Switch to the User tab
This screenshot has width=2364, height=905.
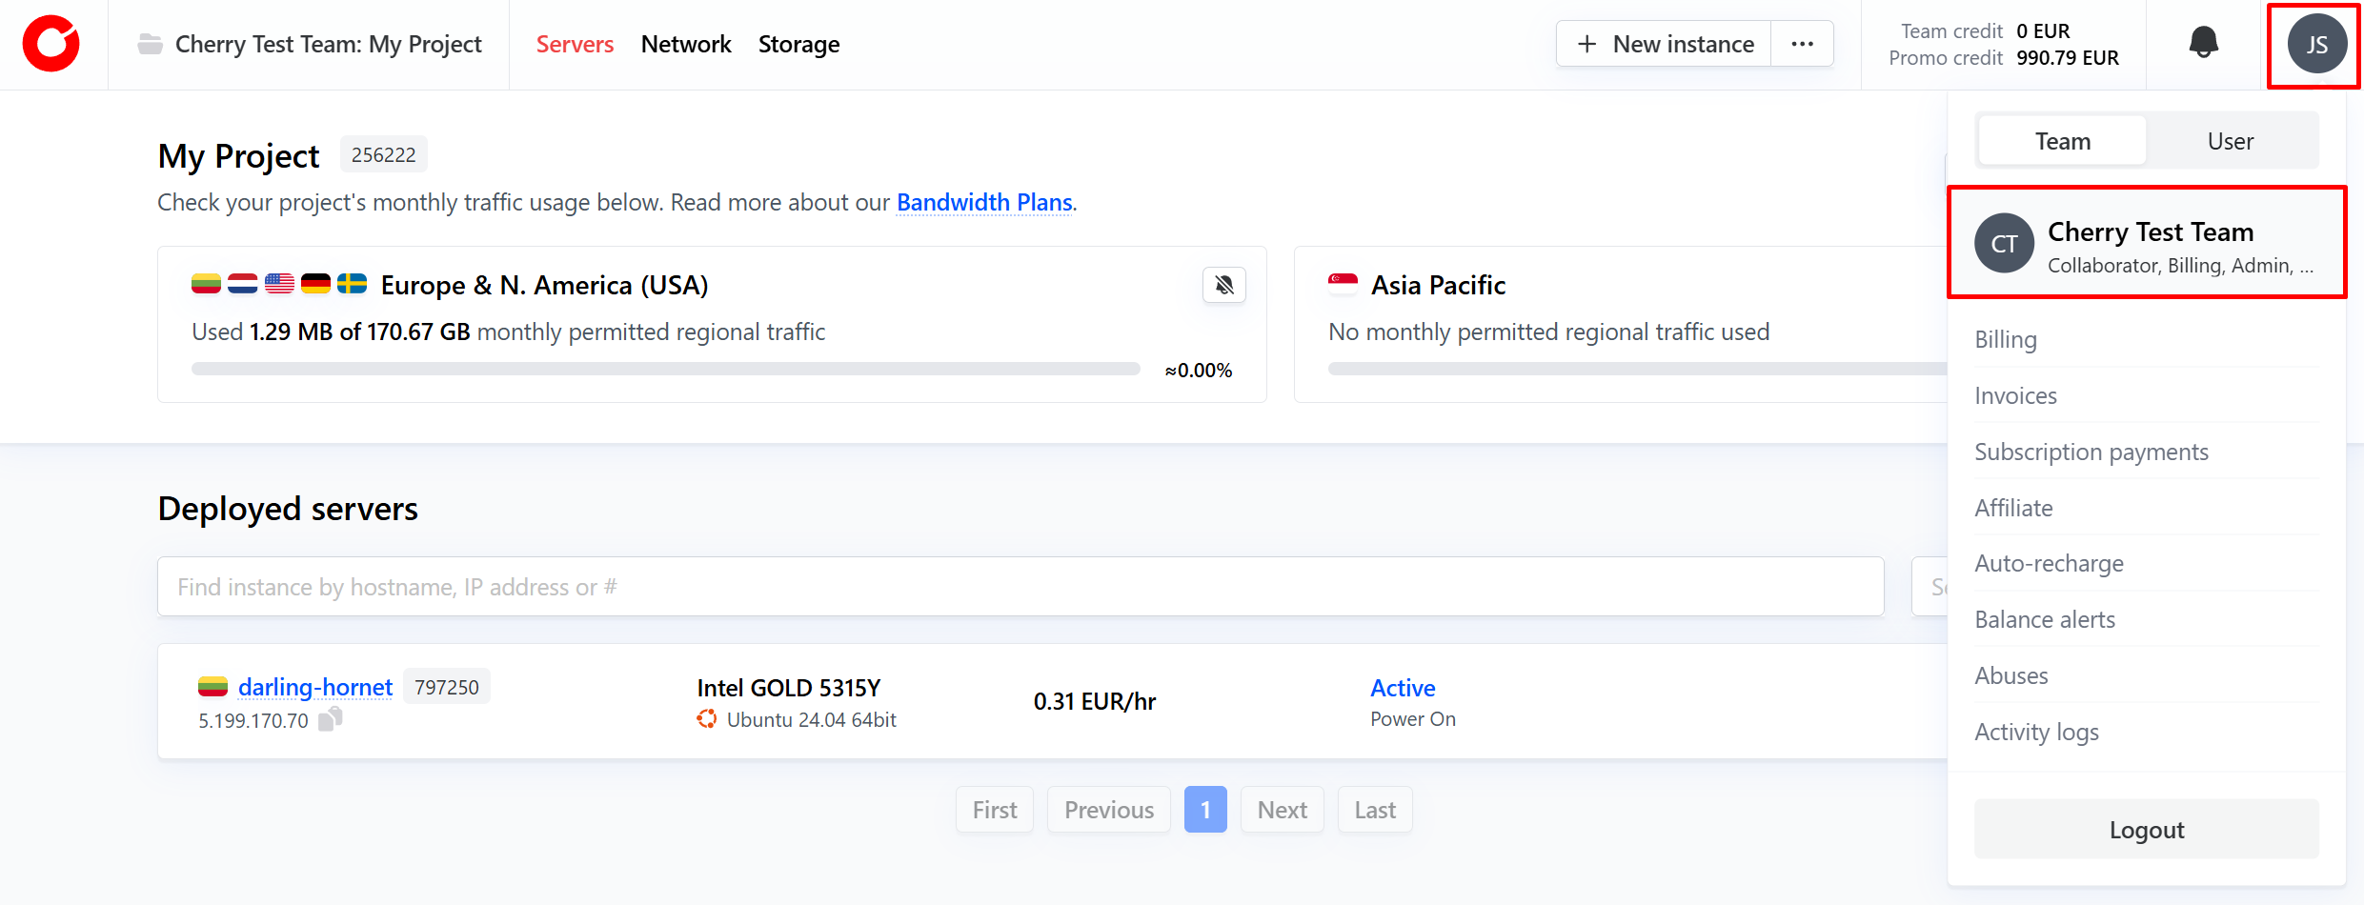(x=2230, y=141)
